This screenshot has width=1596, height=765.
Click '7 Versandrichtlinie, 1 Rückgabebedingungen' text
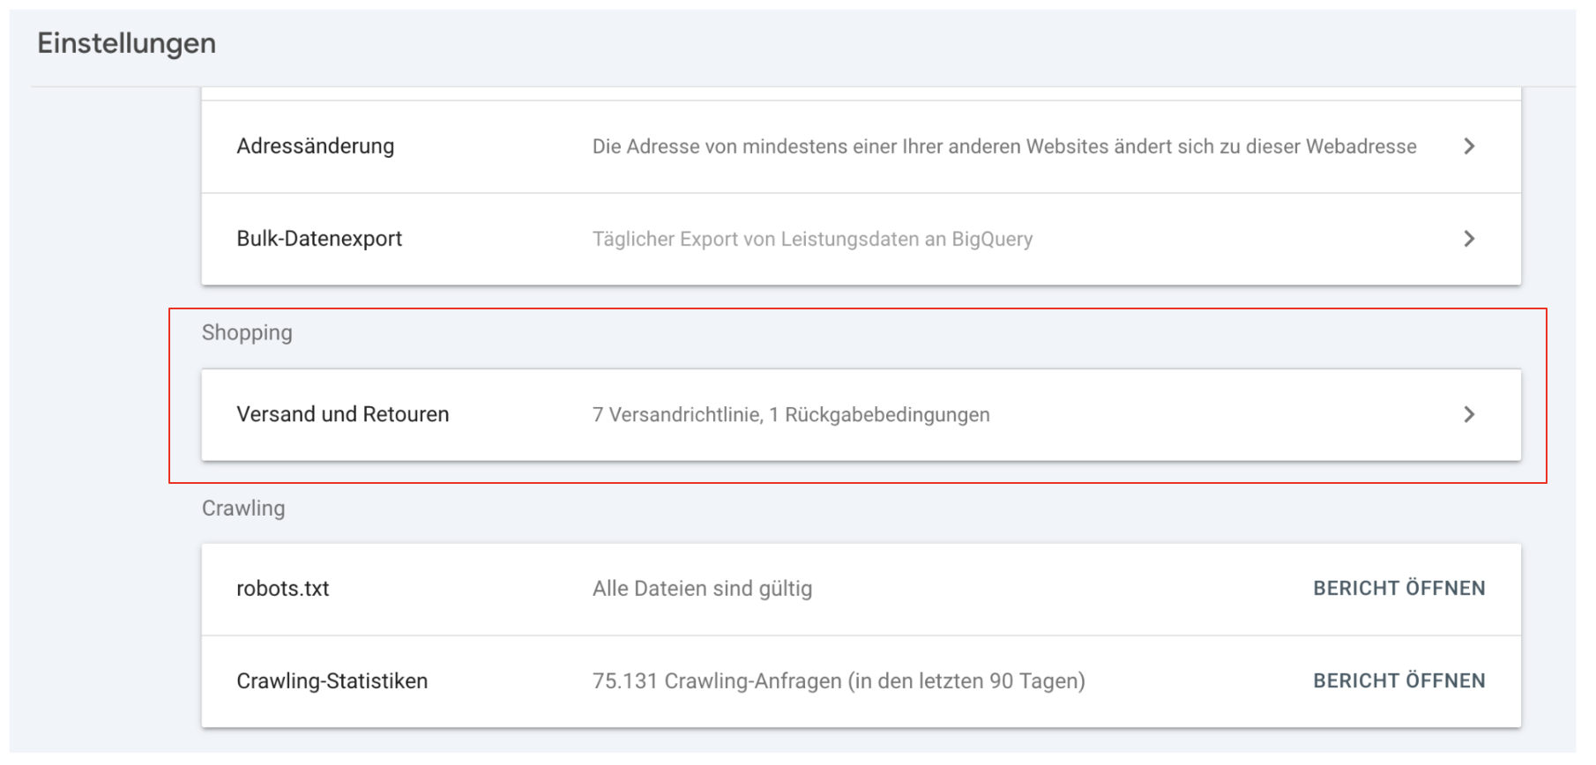point(791,414)
